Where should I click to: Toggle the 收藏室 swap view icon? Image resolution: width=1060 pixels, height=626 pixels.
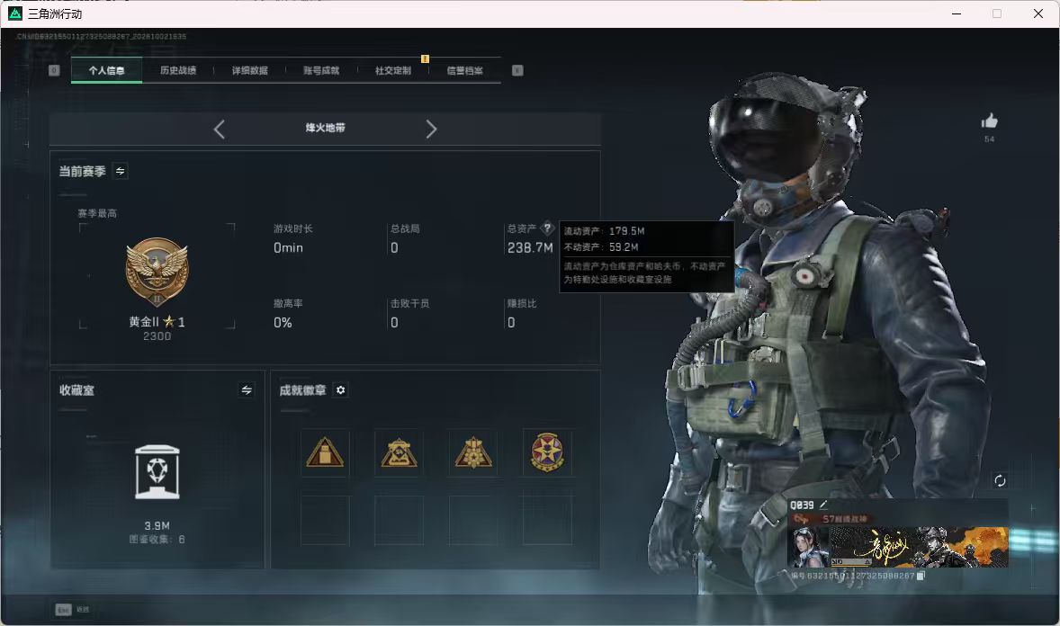[x=246, y=390]
